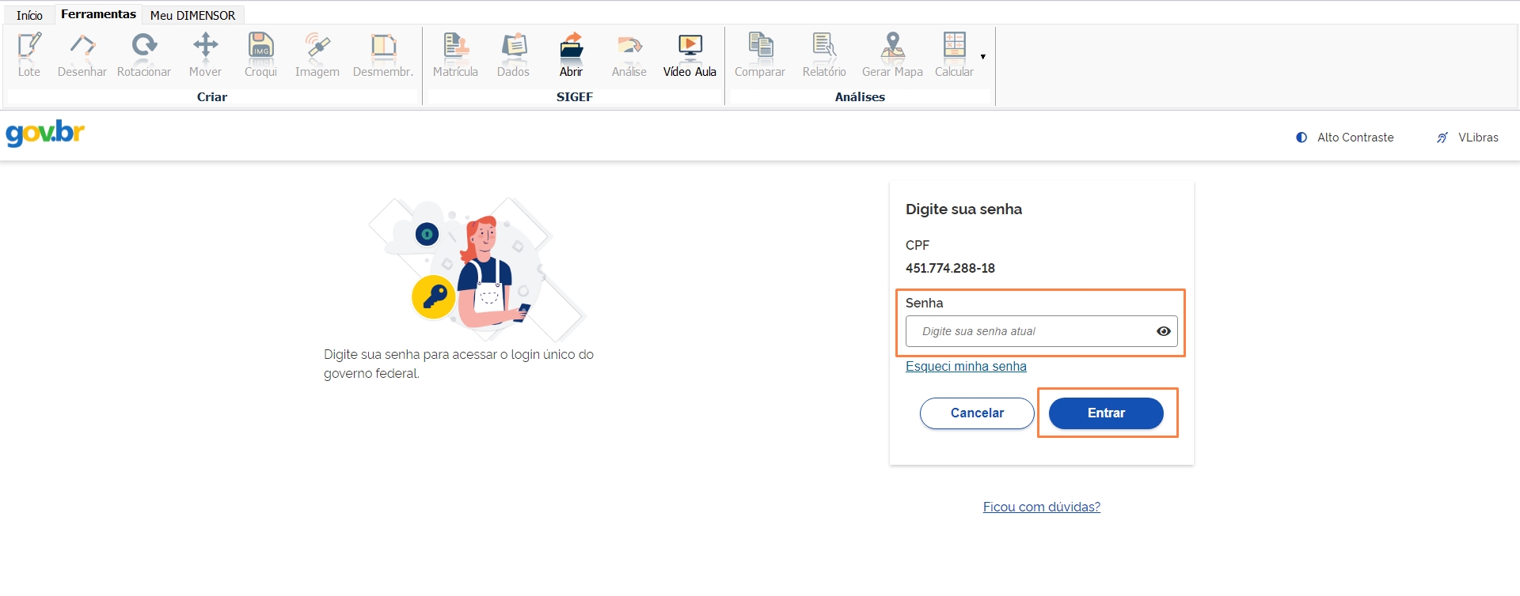Screen dimensions: 1520x596
Task: Select the Desmembr. tool
Action: pyautogui.click(x=383, y=55)
